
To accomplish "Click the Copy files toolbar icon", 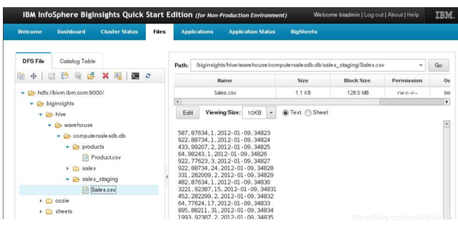I will (x=21, y=76).
